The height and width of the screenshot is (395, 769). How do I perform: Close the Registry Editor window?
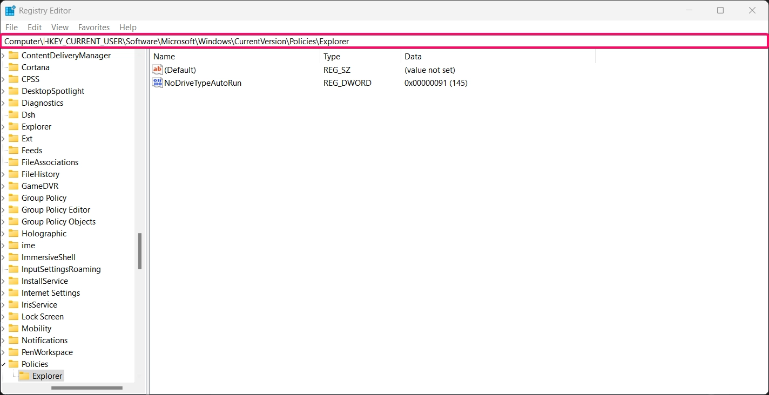[752, 10]
